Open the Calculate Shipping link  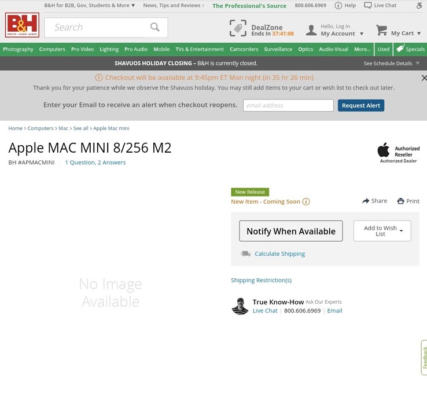(279, 254)
